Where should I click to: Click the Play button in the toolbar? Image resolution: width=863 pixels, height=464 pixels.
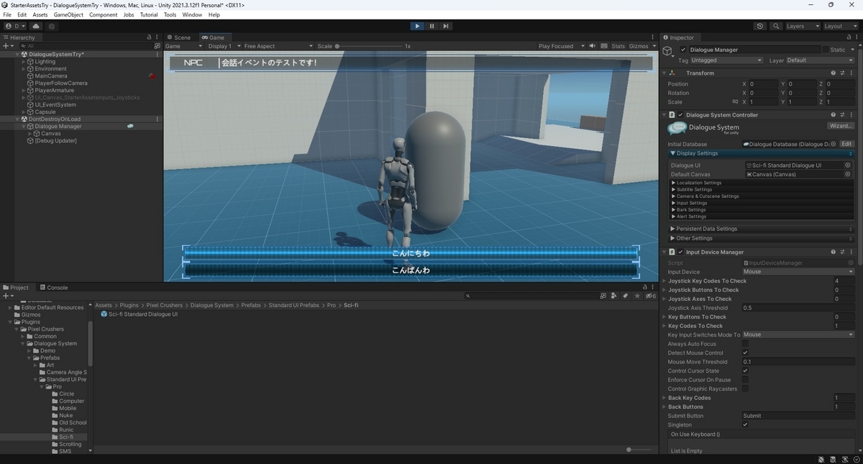[x=417, y=26]
